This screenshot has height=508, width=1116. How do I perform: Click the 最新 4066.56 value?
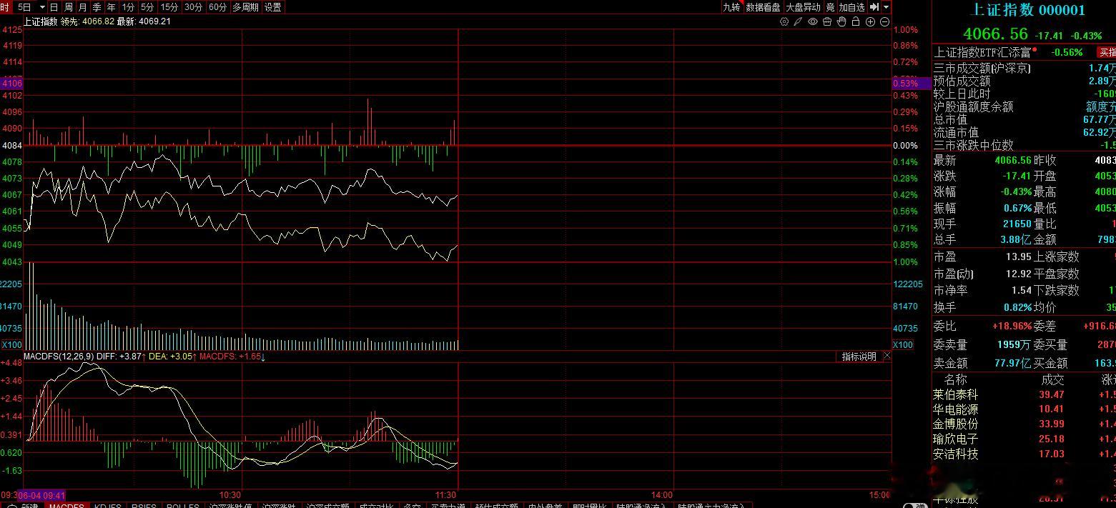(1014, 160)
